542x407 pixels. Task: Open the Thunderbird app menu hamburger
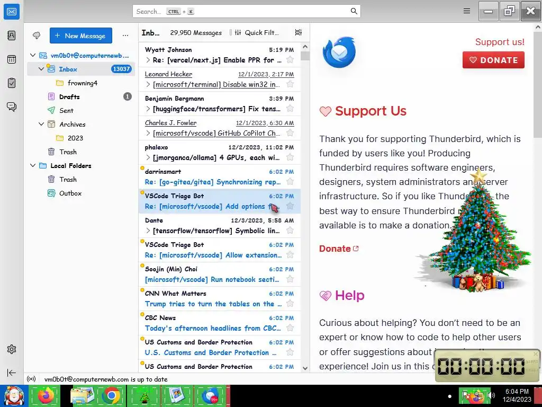pos(467,11)
